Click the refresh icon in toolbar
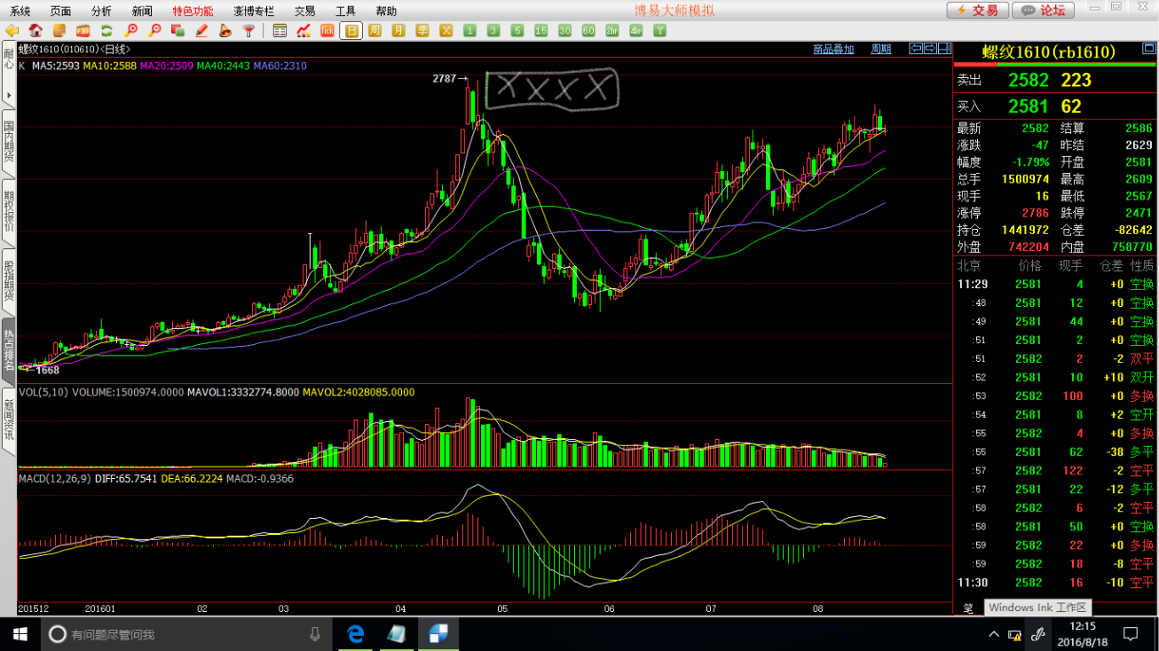 [106, 31]
